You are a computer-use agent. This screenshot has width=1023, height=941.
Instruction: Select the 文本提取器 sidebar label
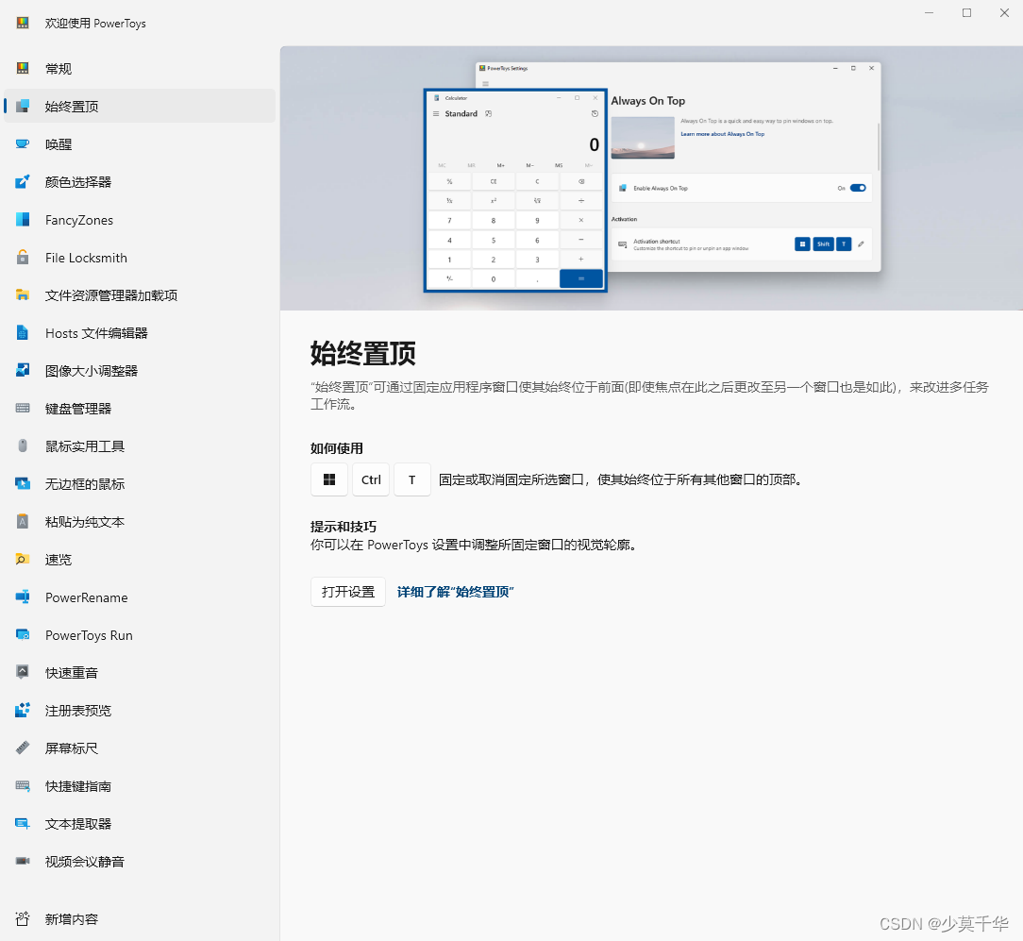tap(78, 824)
